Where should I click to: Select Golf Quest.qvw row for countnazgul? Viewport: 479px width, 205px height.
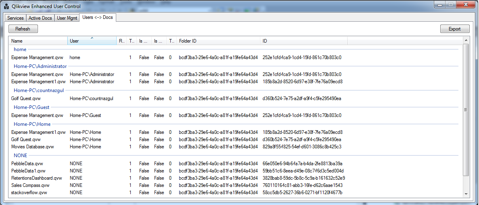(x=178, y=98)
